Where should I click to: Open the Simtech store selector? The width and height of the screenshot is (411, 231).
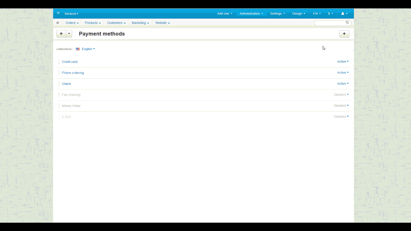(x=71, y=14)
